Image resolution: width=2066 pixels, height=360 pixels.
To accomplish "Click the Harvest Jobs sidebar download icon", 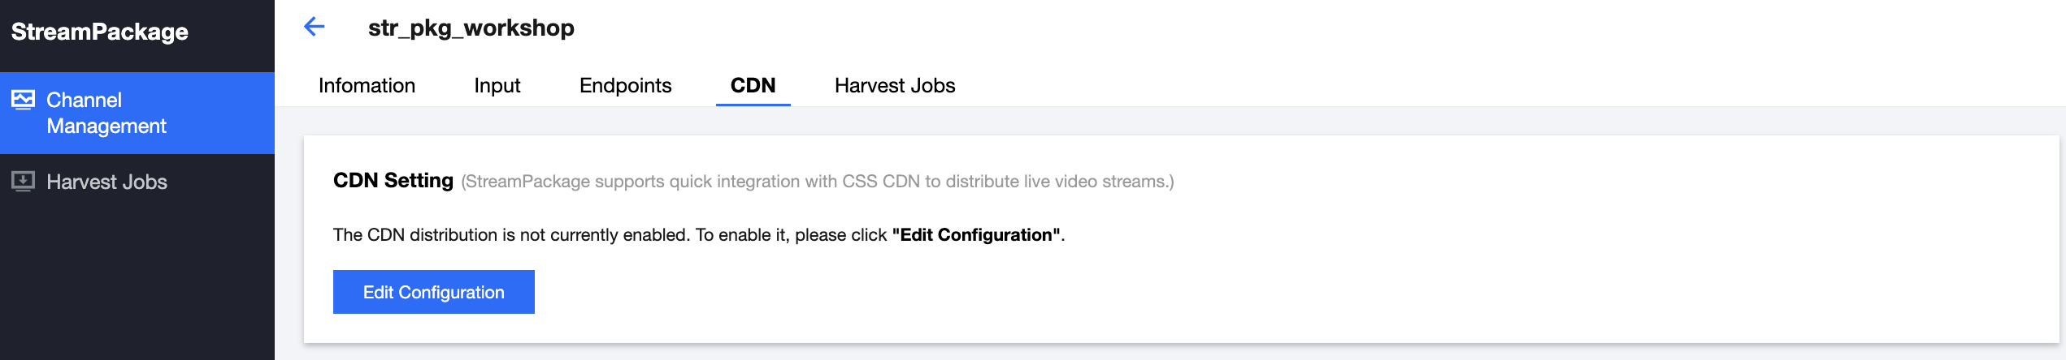I will tap(23, 181).
